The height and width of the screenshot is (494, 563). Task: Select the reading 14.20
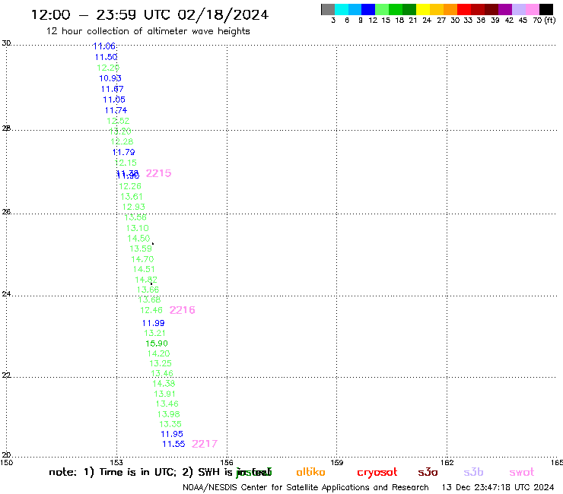159,353
